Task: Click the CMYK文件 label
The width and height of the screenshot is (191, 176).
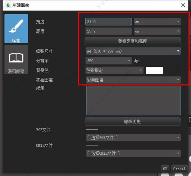Action: pos(44,145)
